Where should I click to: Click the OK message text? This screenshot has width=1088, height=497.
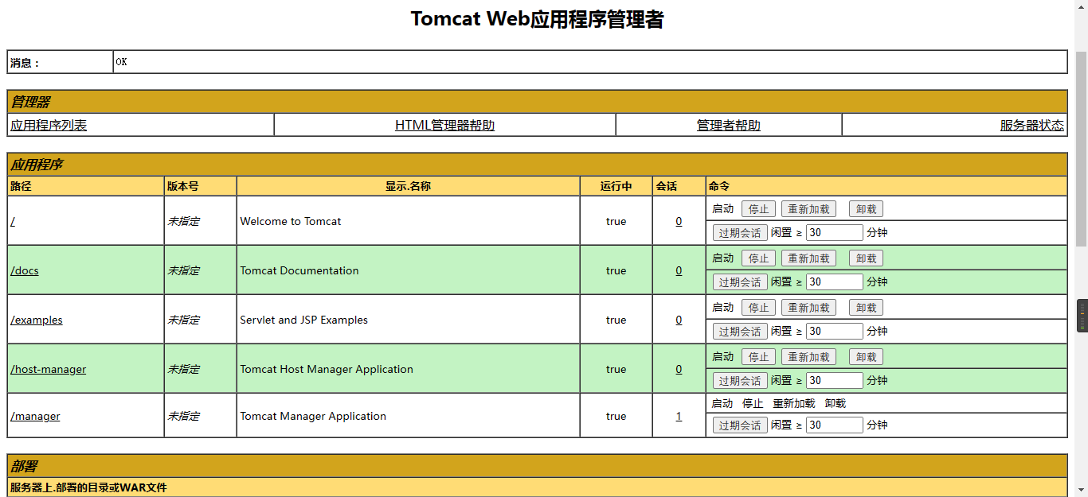point(121,61)
